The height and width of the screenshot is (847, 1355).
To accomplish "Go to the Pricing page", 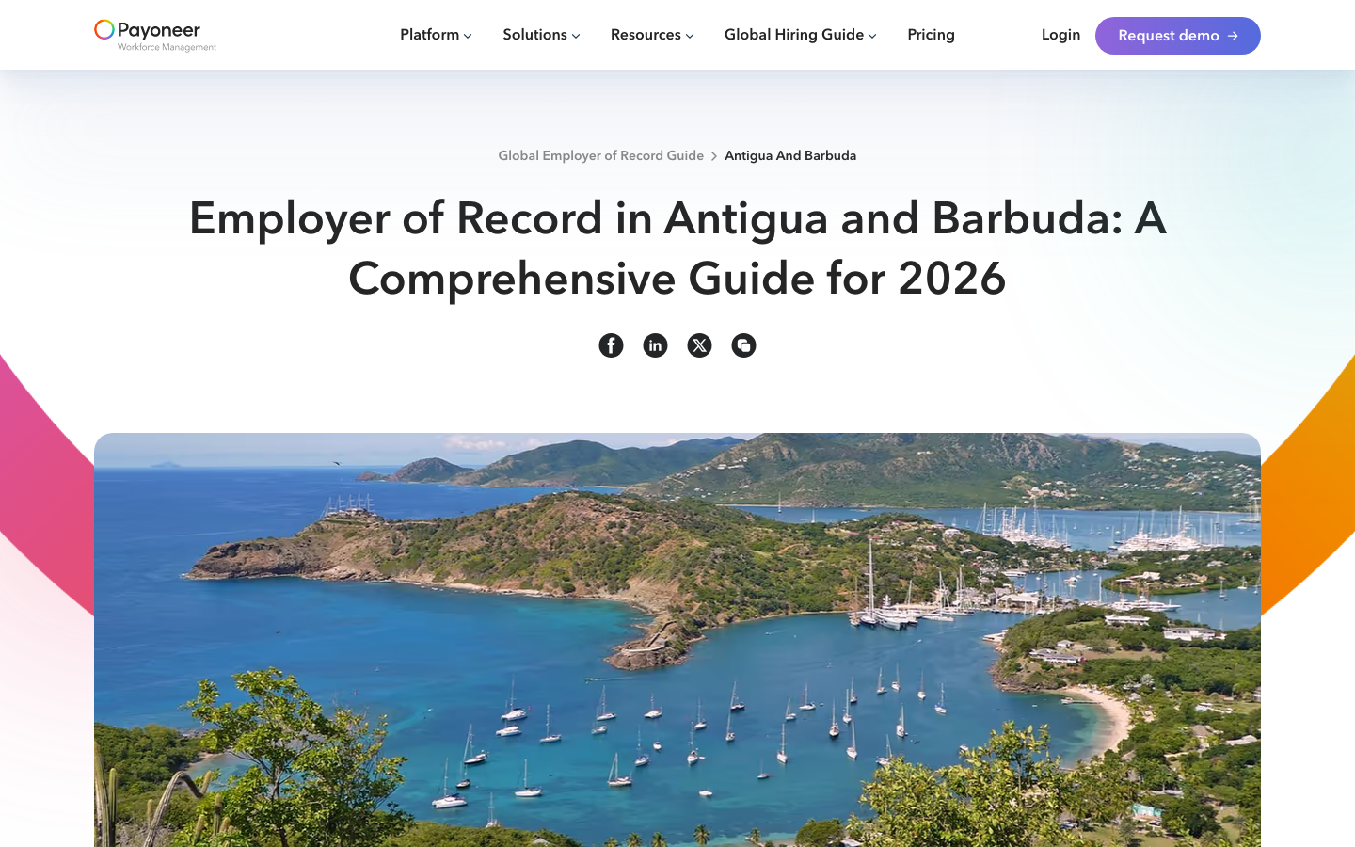I will point(931,35).
